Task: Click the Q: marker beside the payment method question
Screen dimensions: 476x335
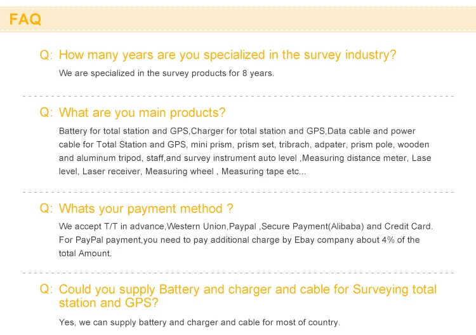Action: 46,209
